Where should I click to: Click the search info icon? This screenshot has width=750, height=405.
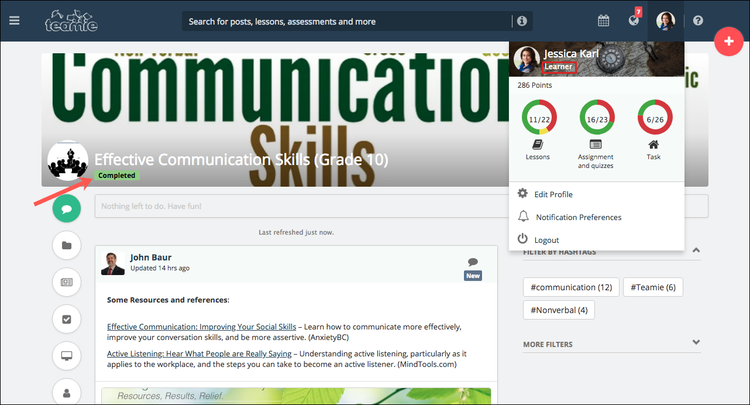click(522, 21)
